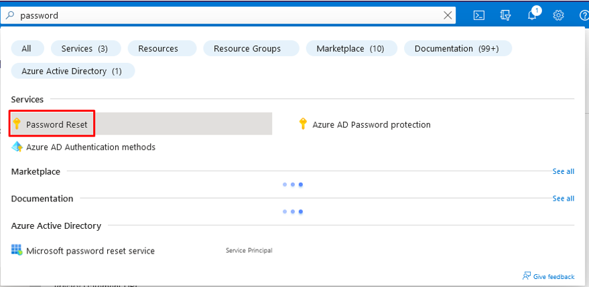Open the Directories and subscriptions filter icon
Image resolution: width=589 pixels, height=287 pixels.
point(505,15)
